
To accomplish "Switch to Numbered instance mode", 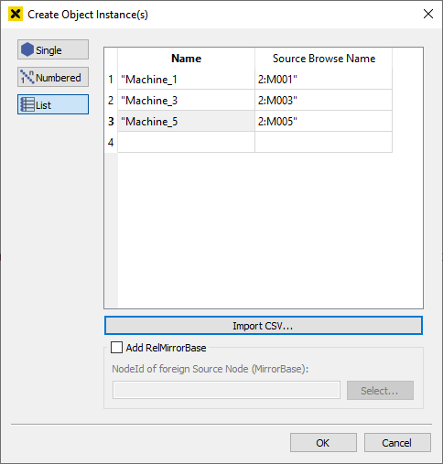I will (x=53, y=77).
